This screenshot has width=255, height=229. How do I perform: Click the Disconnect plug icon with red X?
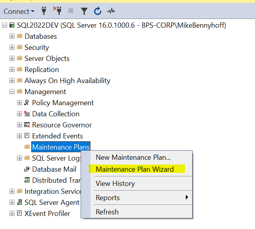coord(57,10)
